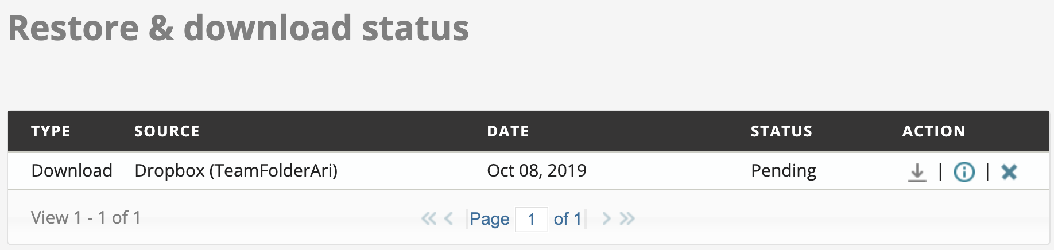Sort by the SOURCE column header

(x=167, y=131)
